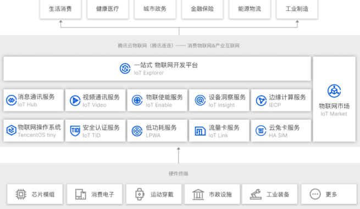The height and width of the screenshot is (209, 360).
Task: Click the LPWA low-power icon
Action: pos(137,131)
